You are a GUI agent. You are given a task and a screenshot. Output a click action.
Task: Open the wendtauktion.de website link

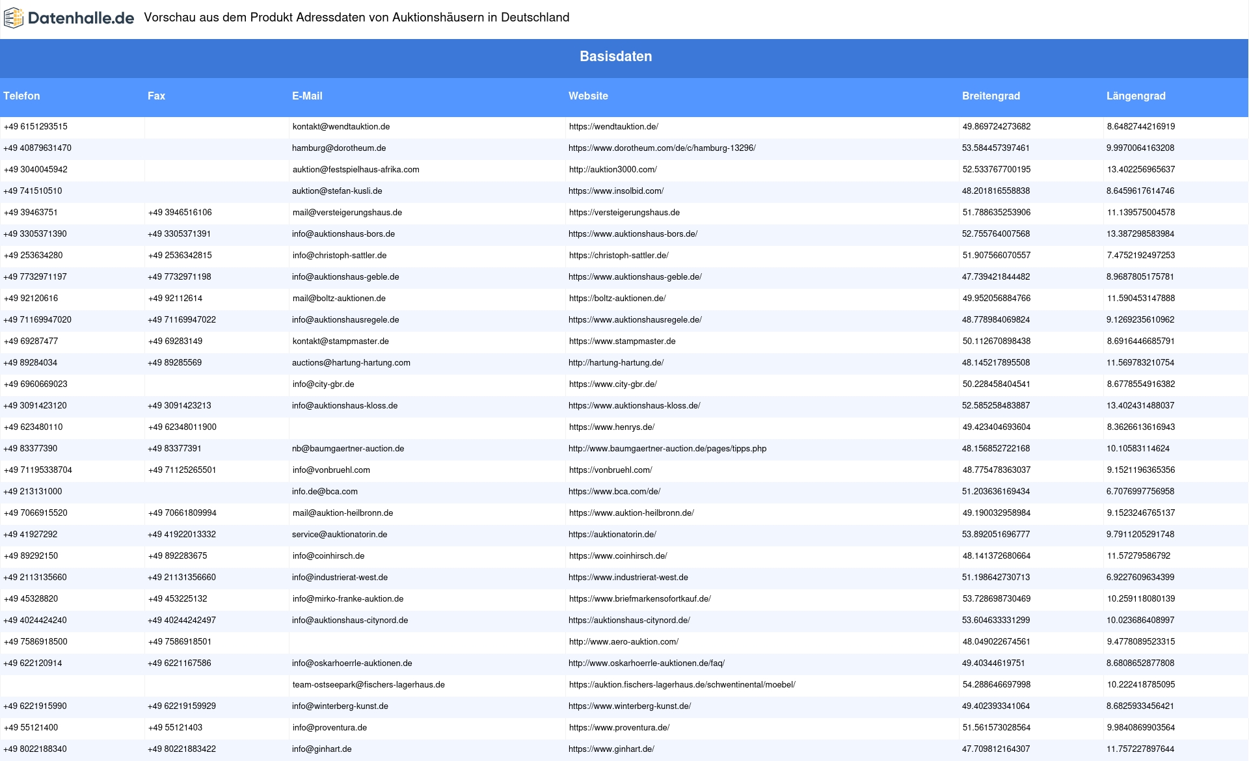point(613,127)
